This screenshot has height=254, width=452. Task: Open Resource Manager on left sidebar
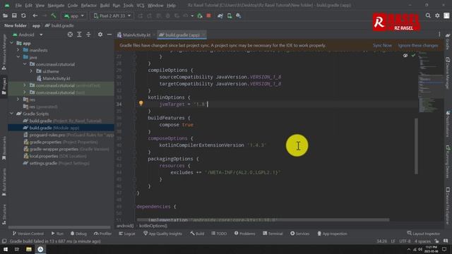pyautogui.click(x=4, y=52)
